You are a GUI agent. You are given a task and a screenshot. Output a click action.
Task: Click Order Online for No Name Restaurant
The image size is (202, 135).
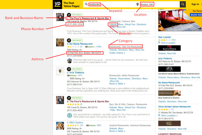click(117, 53)
